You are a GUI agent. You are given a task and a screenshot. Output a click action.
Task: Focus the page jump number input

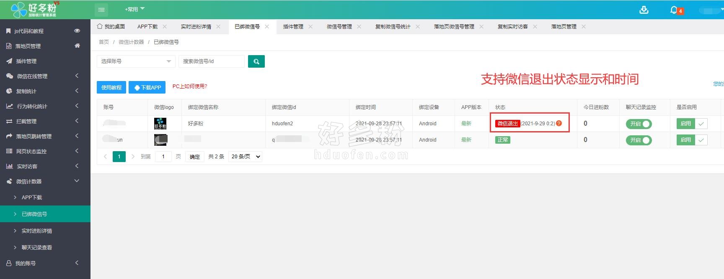163,157
